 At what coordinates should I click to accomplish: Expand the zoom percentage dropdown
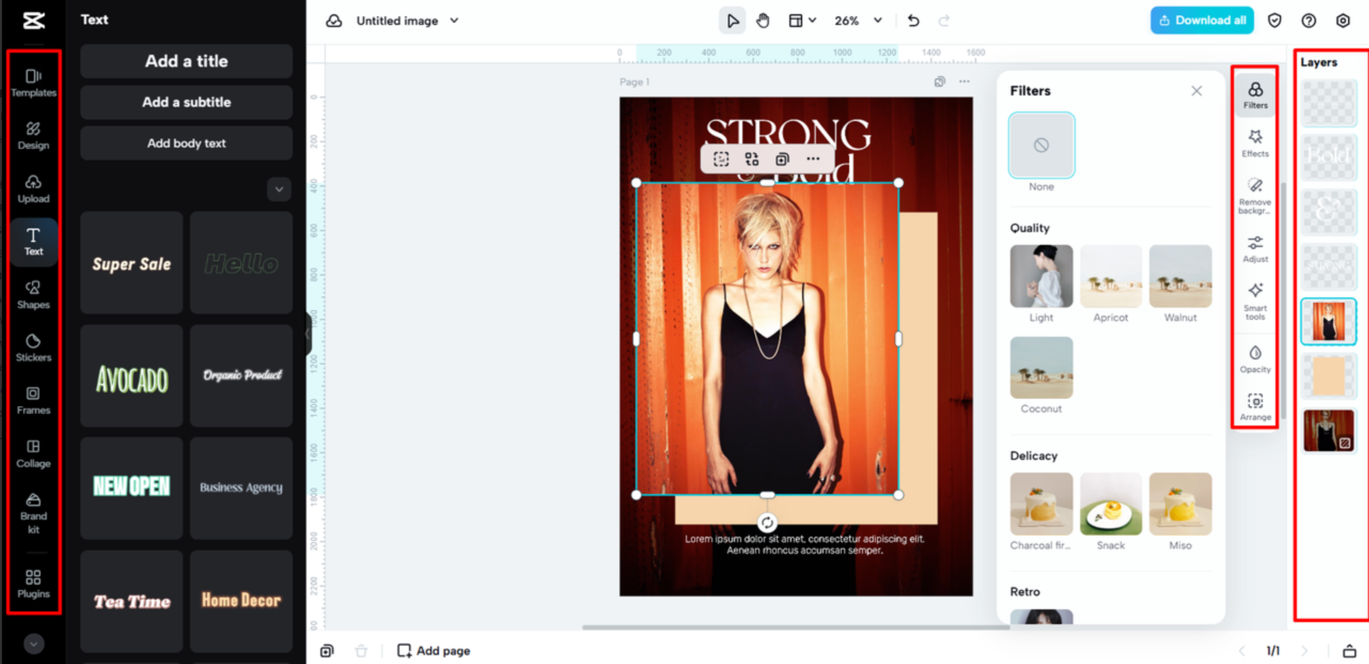point(878,21)
